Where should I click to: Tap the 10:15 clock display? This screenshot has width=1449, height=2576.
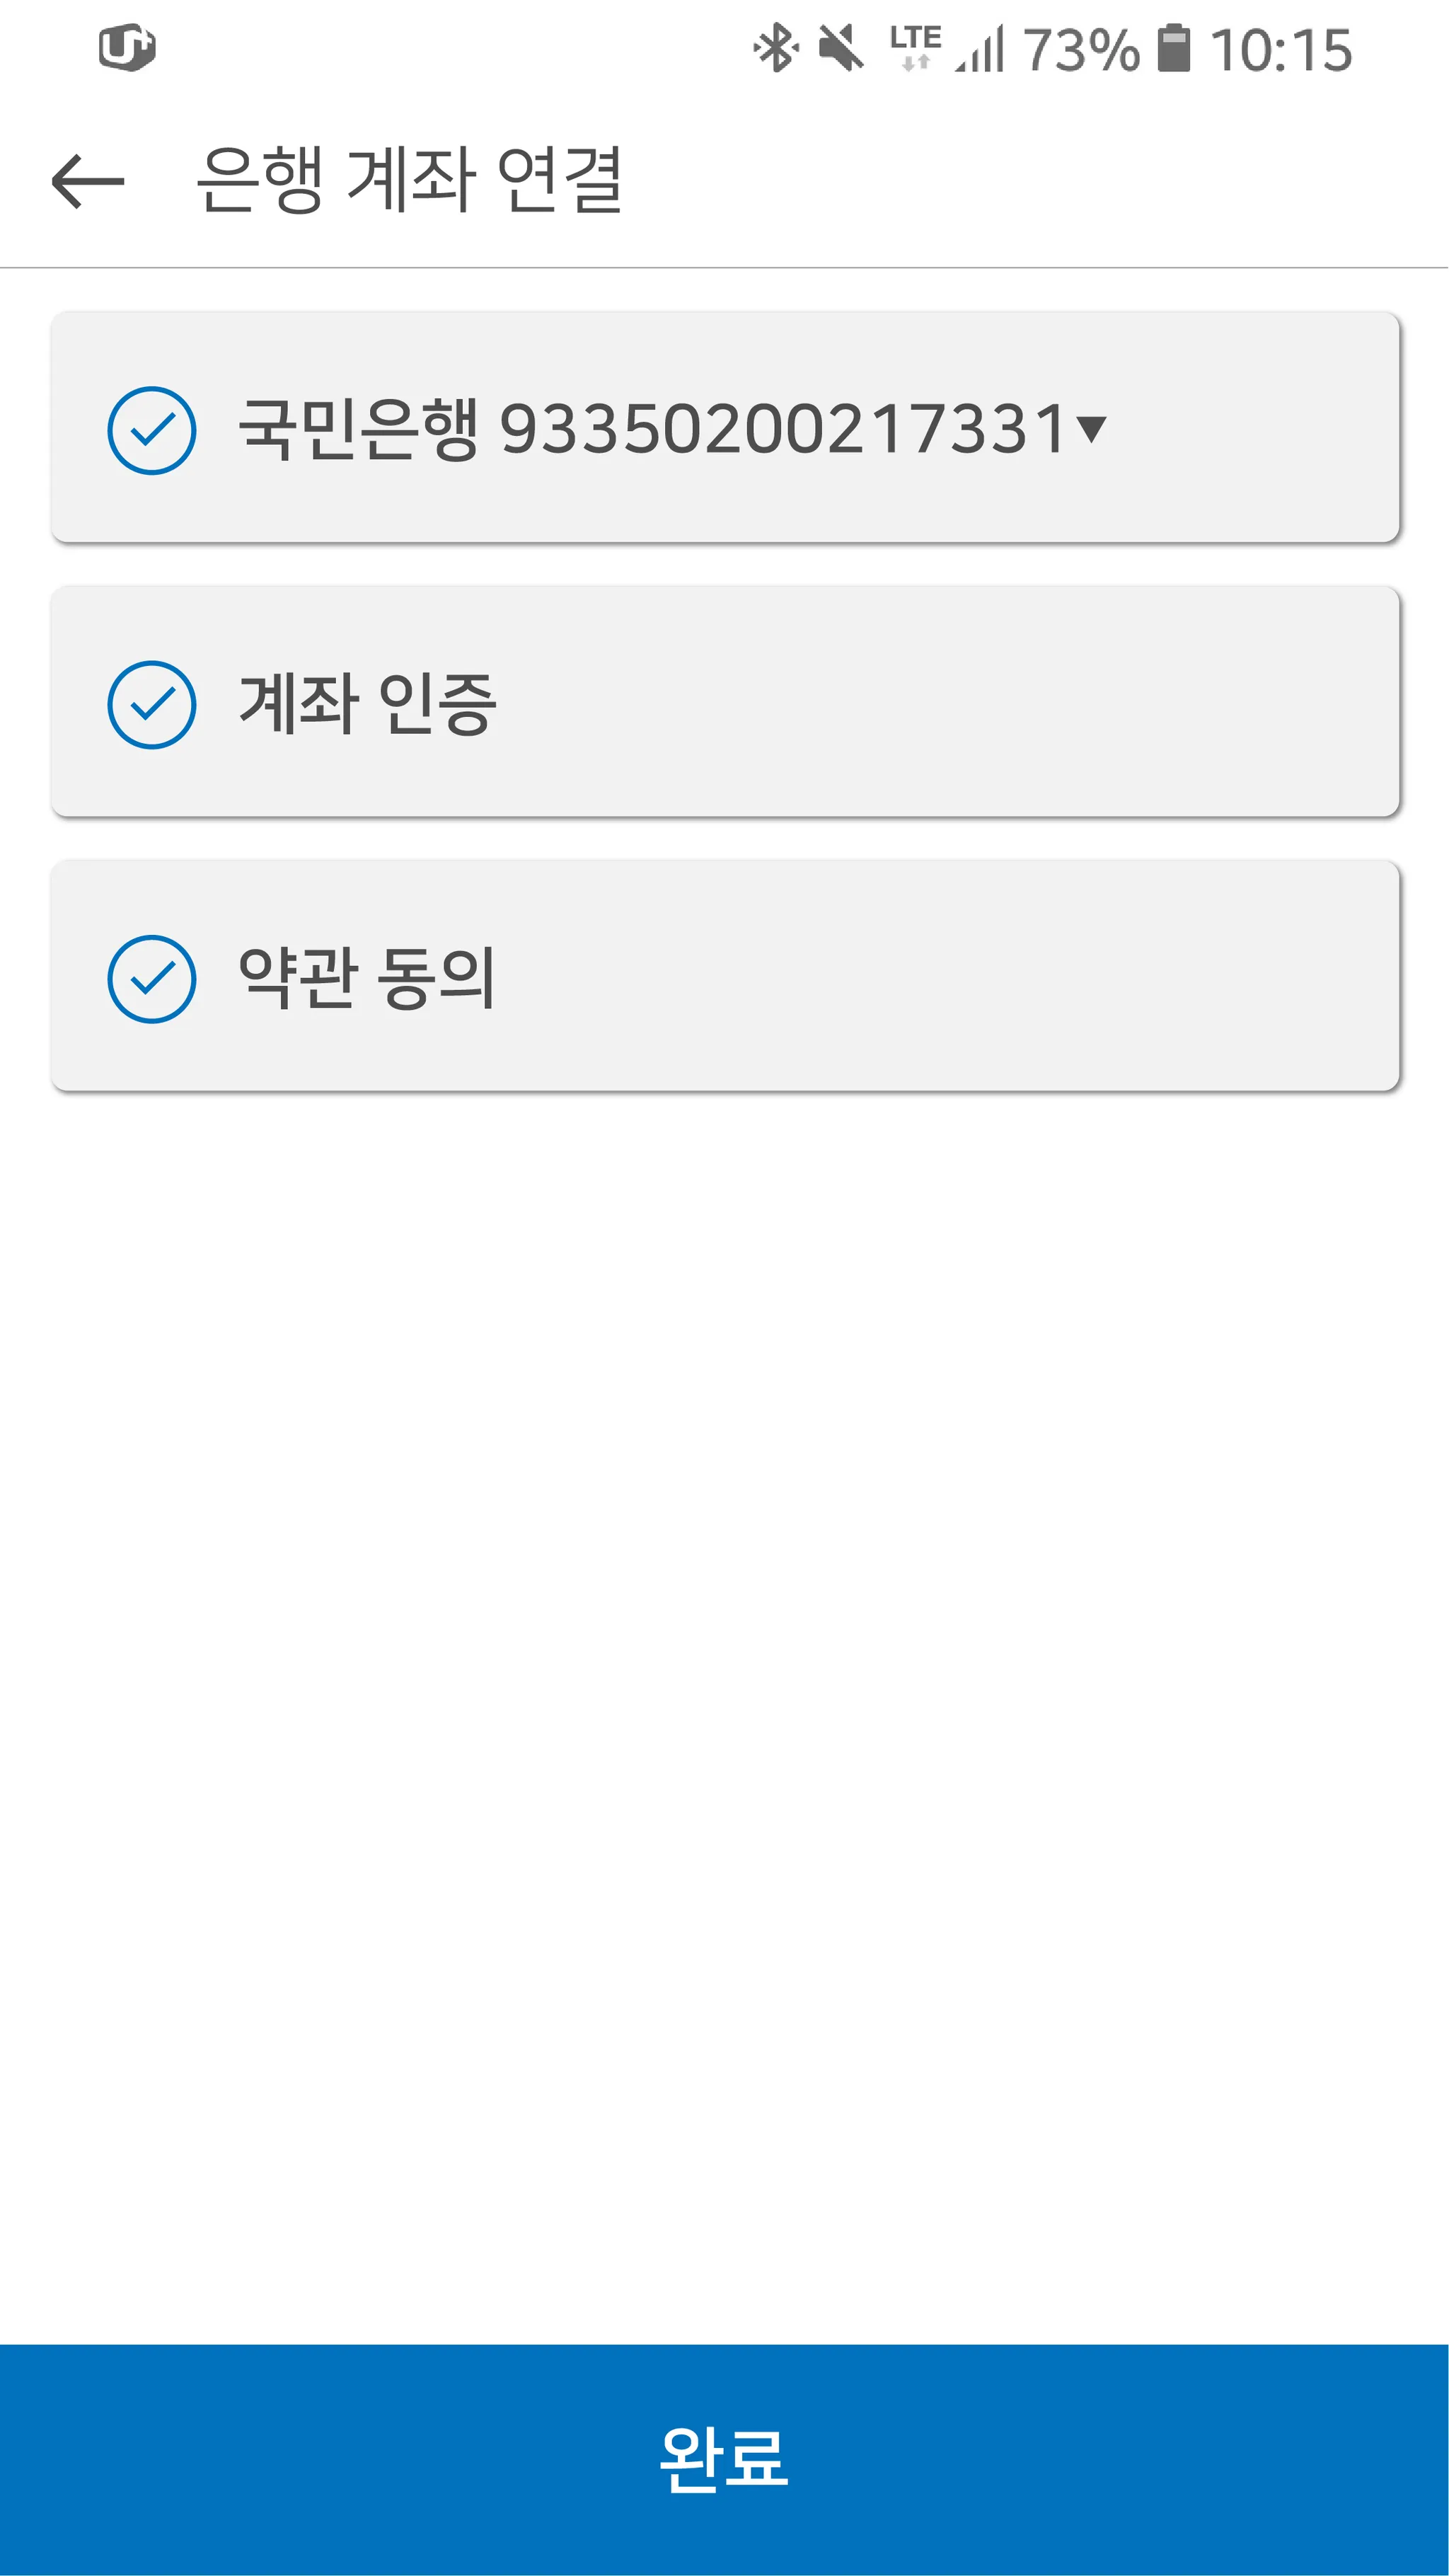click(1281, 50)
